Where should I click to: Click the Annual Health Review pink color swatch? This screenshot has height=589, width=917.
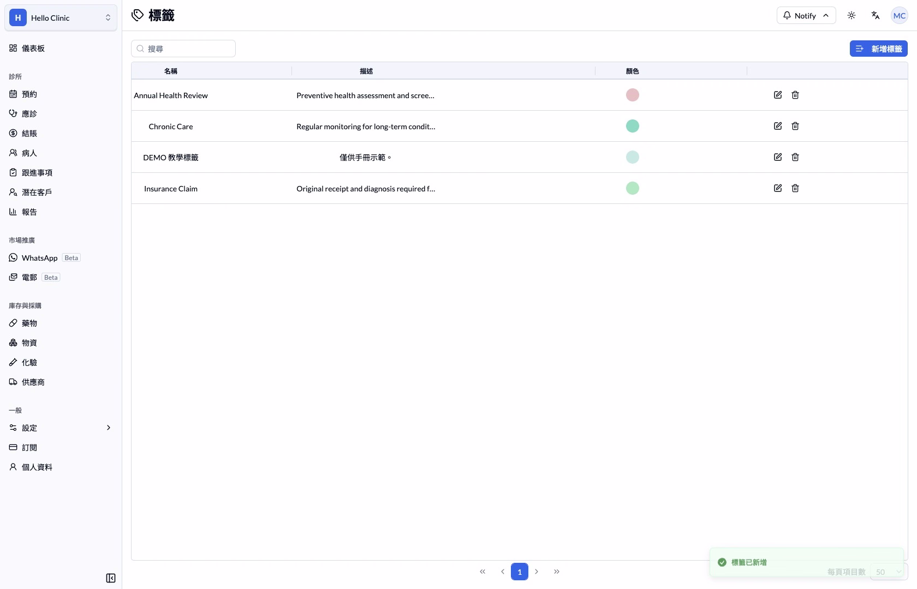632,95
